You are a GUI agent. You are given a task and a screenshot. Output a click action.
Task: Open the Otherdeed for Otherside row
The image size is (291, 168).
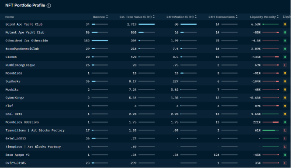coord(145,40)
